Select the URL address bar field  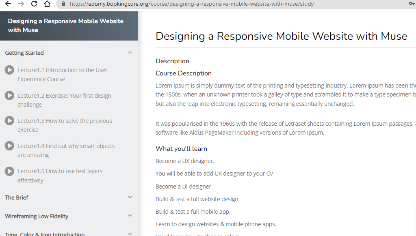pos(236,4)
